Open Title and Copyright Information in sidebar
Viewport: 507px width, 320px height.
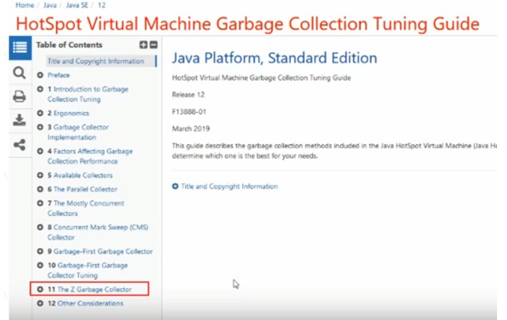click(x=96, y=61)
